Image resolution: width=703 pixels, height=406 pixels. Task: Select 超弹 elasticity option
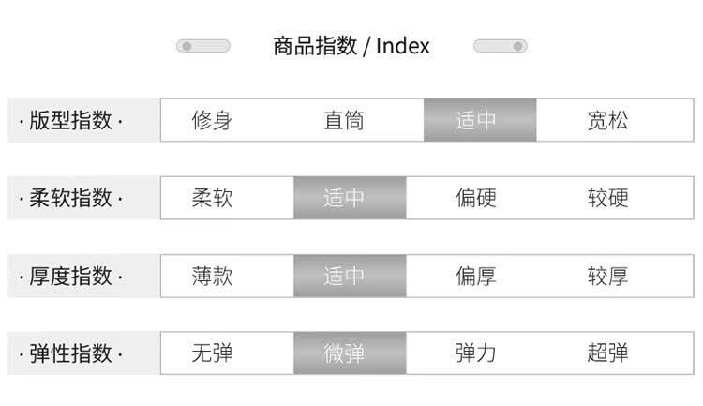click(607, 353)
